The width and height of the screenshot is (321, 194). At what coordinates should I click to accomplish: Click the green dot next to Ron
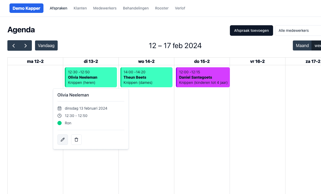click(60, 123)
